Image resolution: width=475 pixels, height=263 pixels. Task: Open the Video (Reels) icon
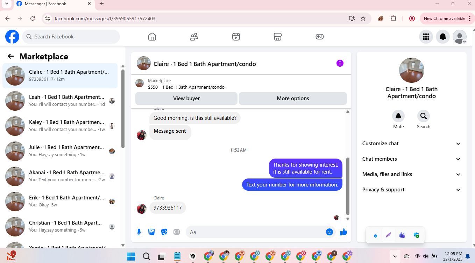(x=236, y=37)
